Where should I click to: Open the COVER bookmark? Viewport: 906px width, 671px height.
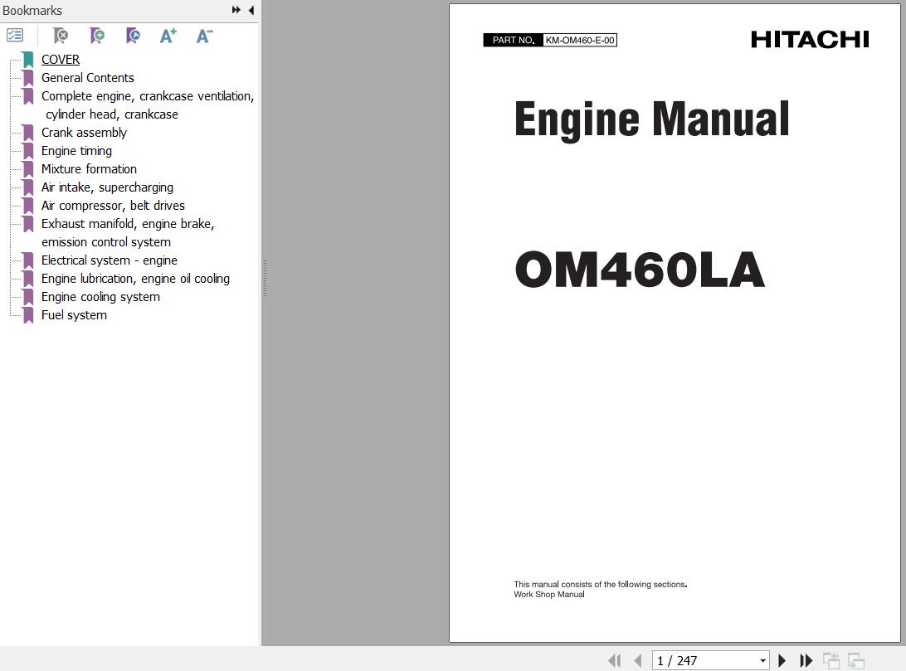tap(61, 60)
